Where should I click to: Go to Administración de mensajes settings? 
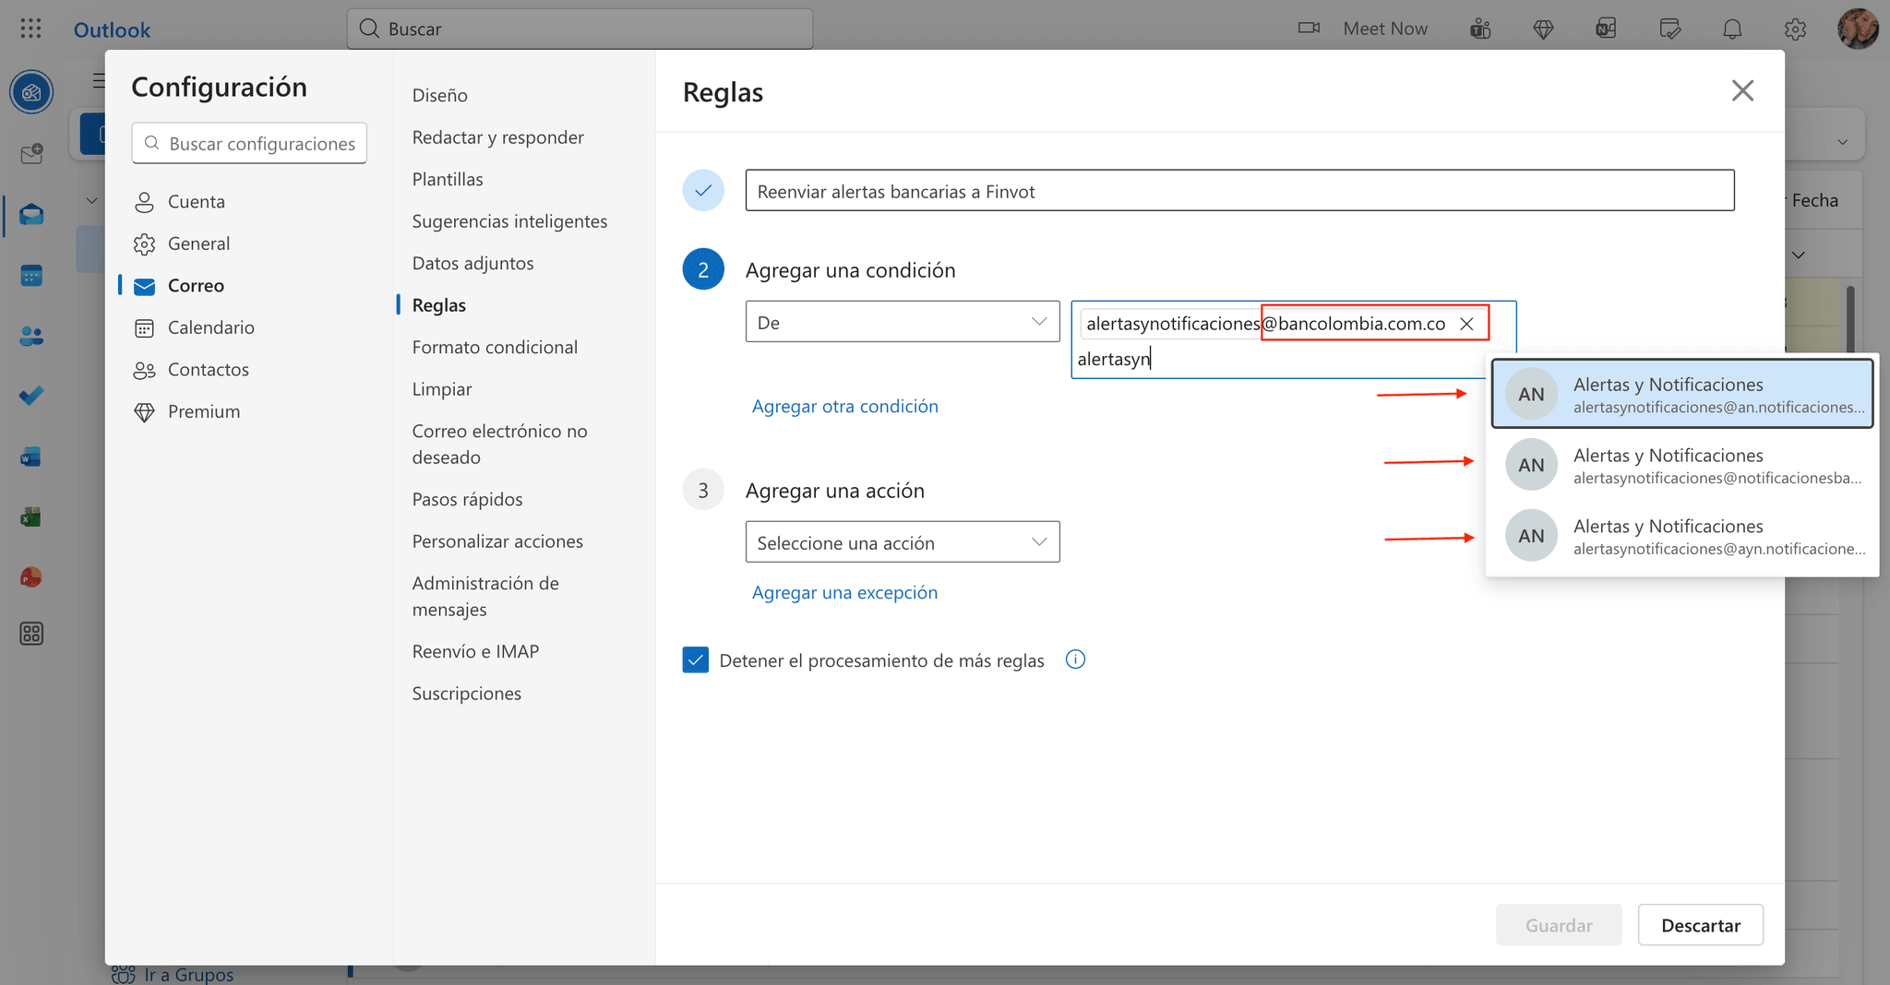coord(485,596)
